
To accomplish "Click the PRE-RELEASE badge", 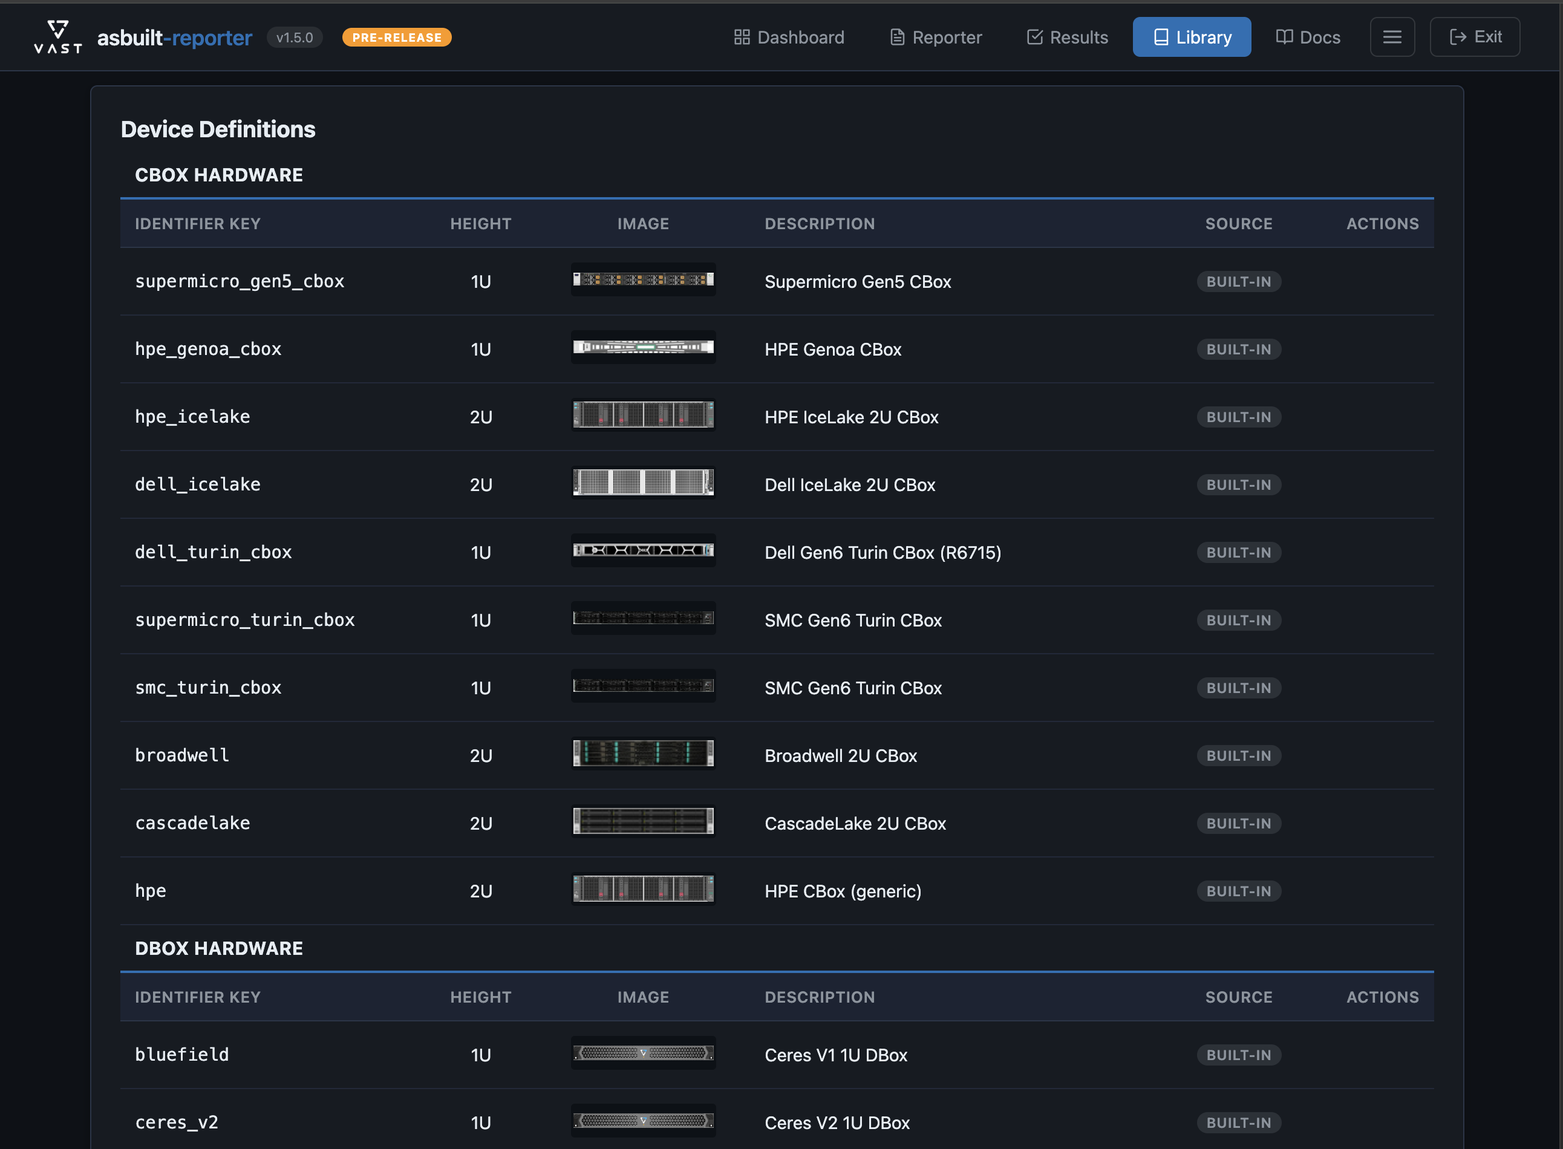I will click(396, 37).
